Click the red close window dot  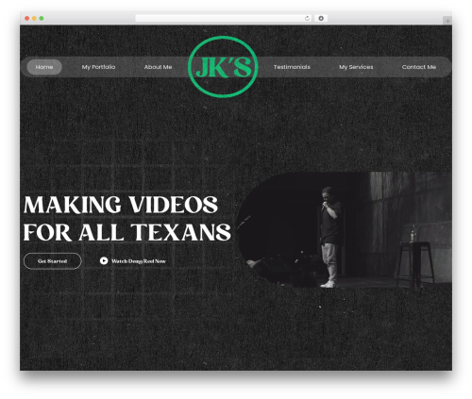(x=27, y=18)
